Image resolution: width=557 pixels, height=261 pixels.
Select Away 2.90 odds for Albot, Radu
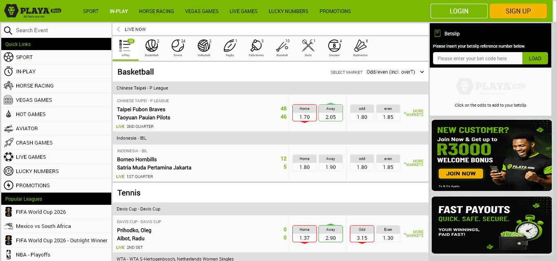[331, 234]
